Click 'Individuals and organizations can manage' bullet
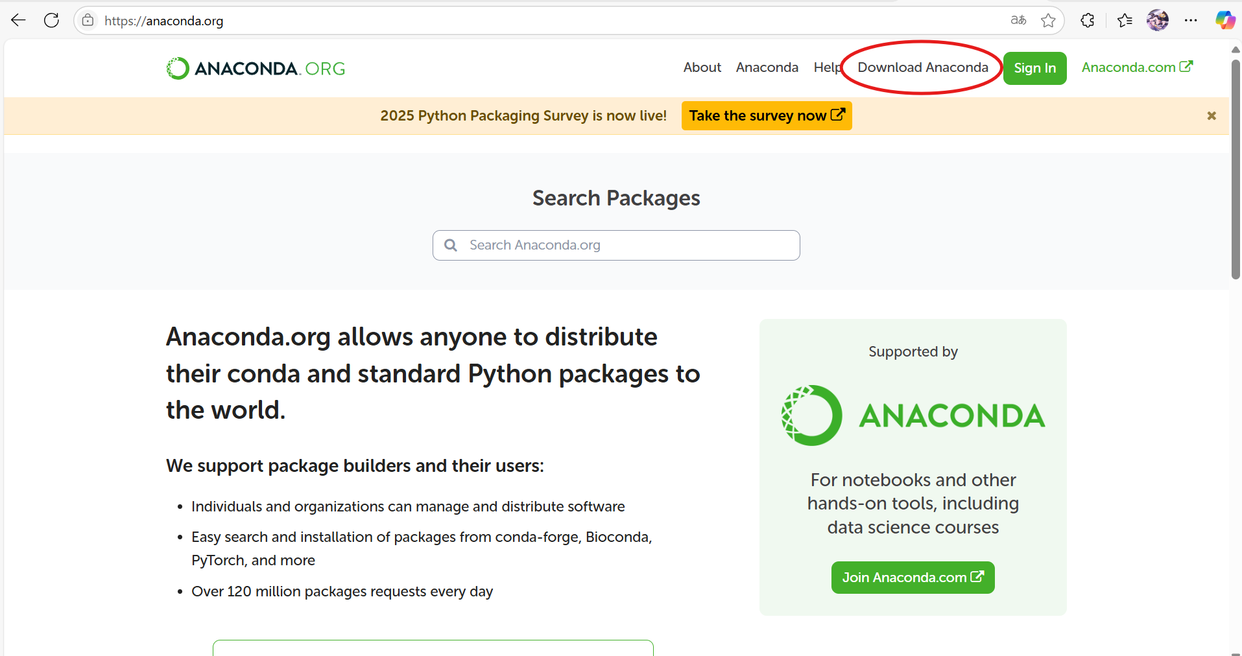1242x656 pixels. click(408, 506)
